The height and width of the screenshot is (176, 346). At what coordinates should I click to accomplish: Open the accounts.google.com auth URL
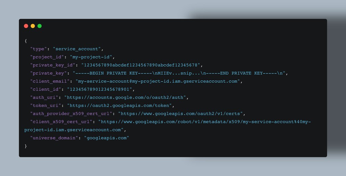(x=125, y=97)
